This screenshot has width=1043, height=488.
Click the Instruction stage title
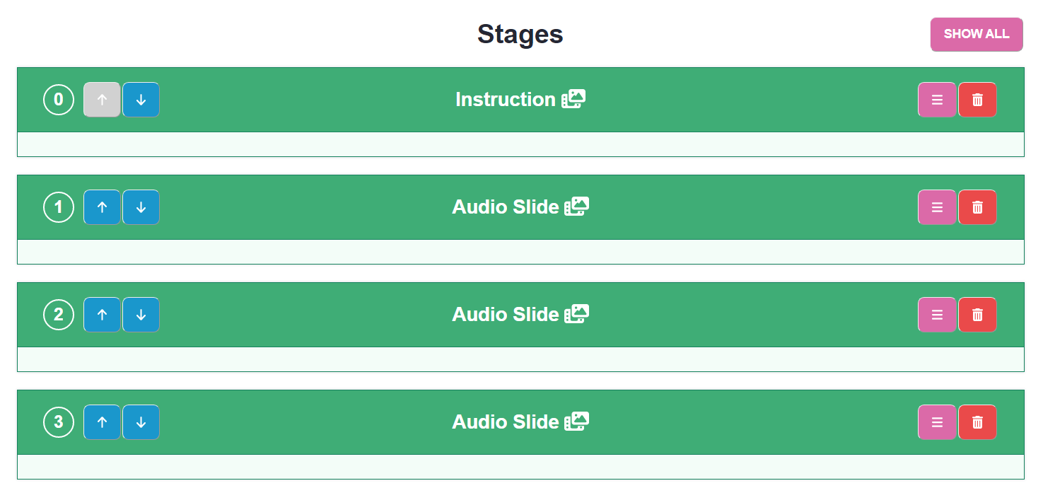pyautogui.click(x=506, y=100)
